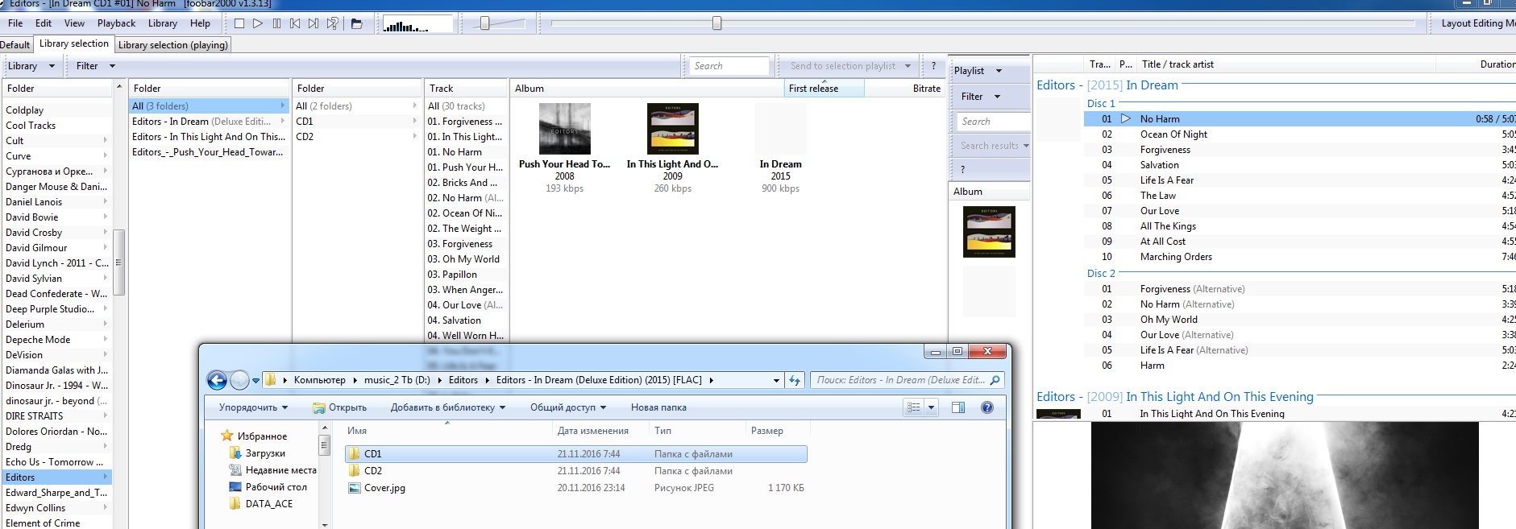
Task: Switch to Library selection (playing) tab
Action: click(173, 45)
